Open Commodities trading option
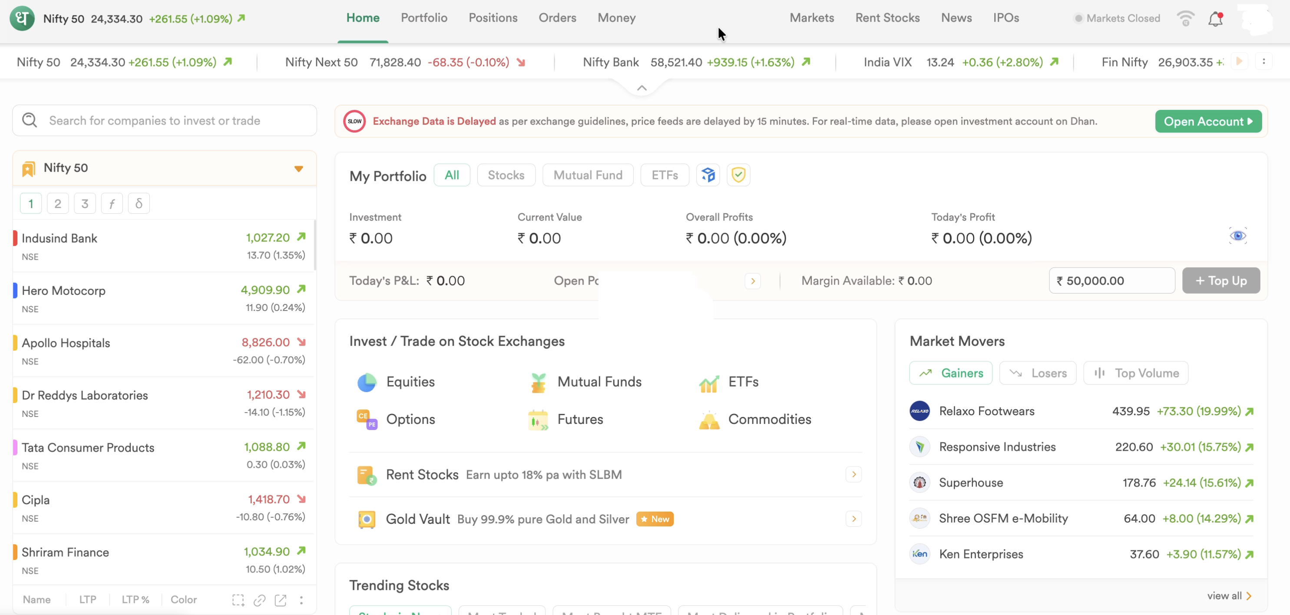The image size is (1290, 615). coord(754,419)
